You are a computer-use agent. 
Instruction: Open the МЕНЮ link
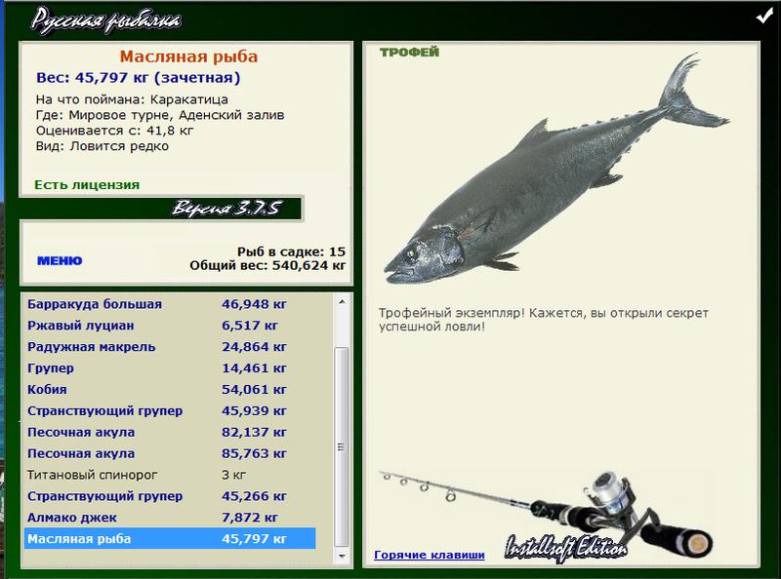click(x=60, y=261)
